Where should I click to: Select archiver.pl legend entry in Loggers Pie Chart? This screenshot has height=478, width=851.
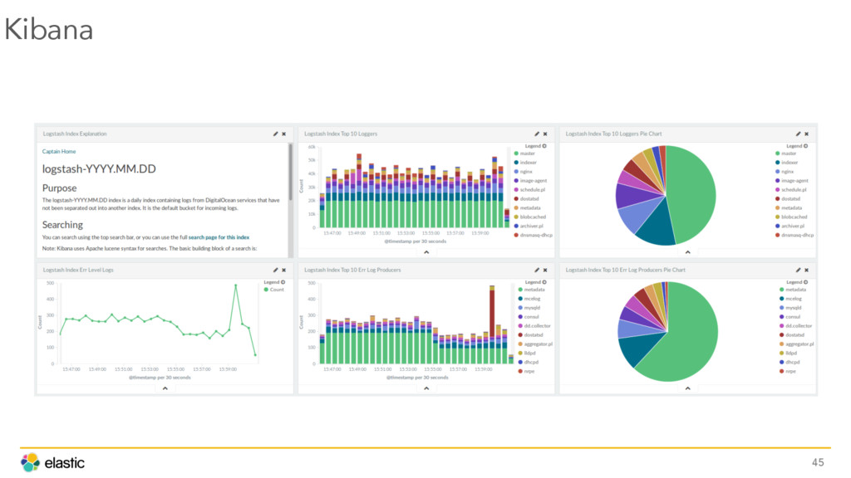[790, 226]
